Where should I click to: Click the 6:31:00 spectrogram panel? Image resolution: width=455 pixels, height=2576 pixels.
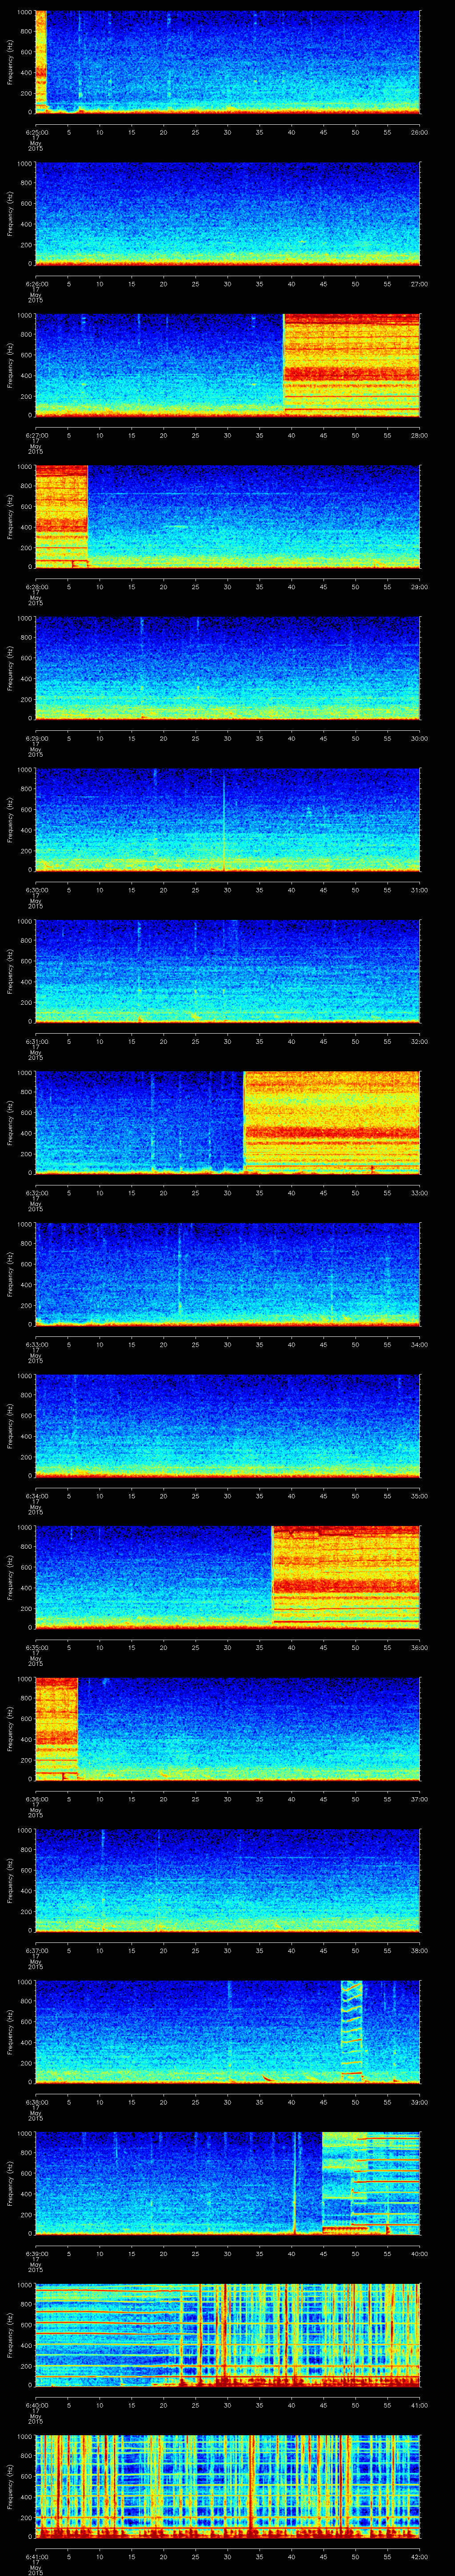[x=227, y=971]
